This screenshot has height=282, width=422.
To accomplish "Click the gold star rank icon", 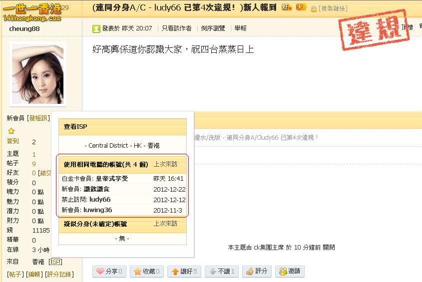I will [x=11, y=131].
